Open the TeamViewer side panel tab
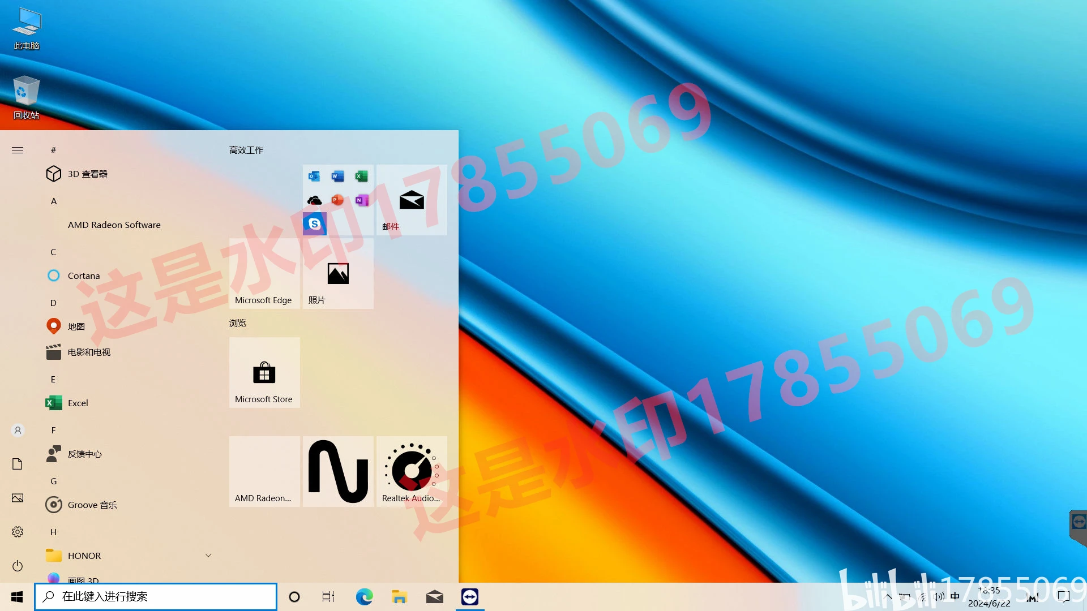 coord(1078,527)
